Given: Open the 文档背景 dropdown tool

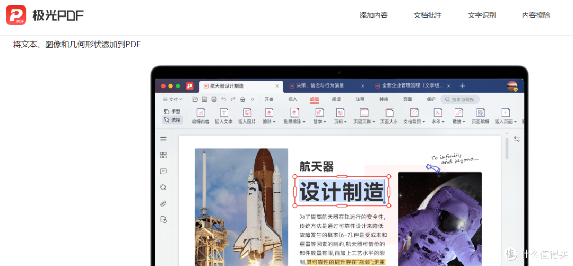Looking at the screenshot, I should (414, 116).
